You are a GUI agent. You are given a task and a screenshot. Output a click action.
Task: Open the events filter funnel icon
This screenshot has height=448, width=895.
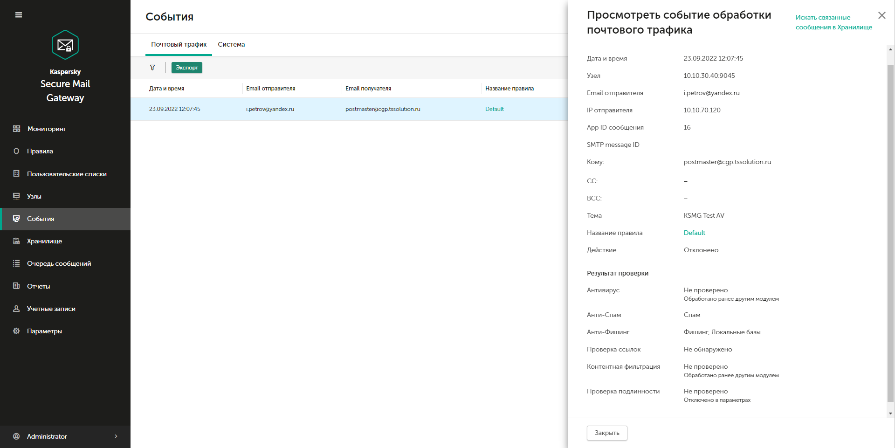(x=152, y=68)
